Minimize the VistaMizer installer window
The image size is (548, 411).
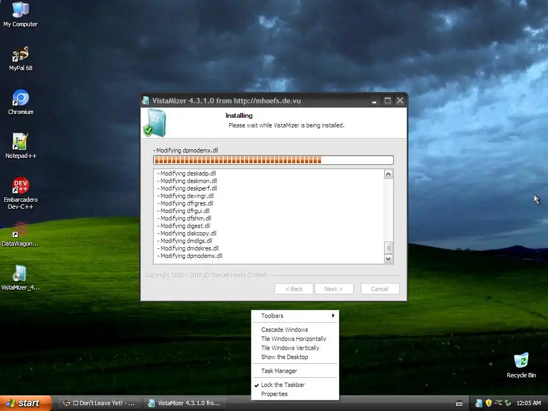tap(374, 101)
